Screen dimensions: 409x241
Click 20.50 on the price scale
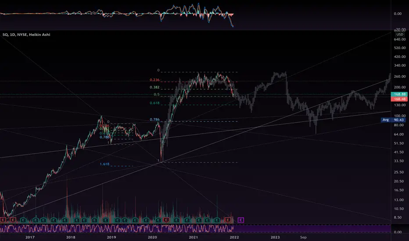[399, 181]
